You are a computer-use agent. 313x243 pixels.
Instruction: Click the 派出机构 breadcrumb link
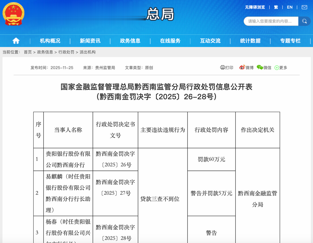point(88,52)
